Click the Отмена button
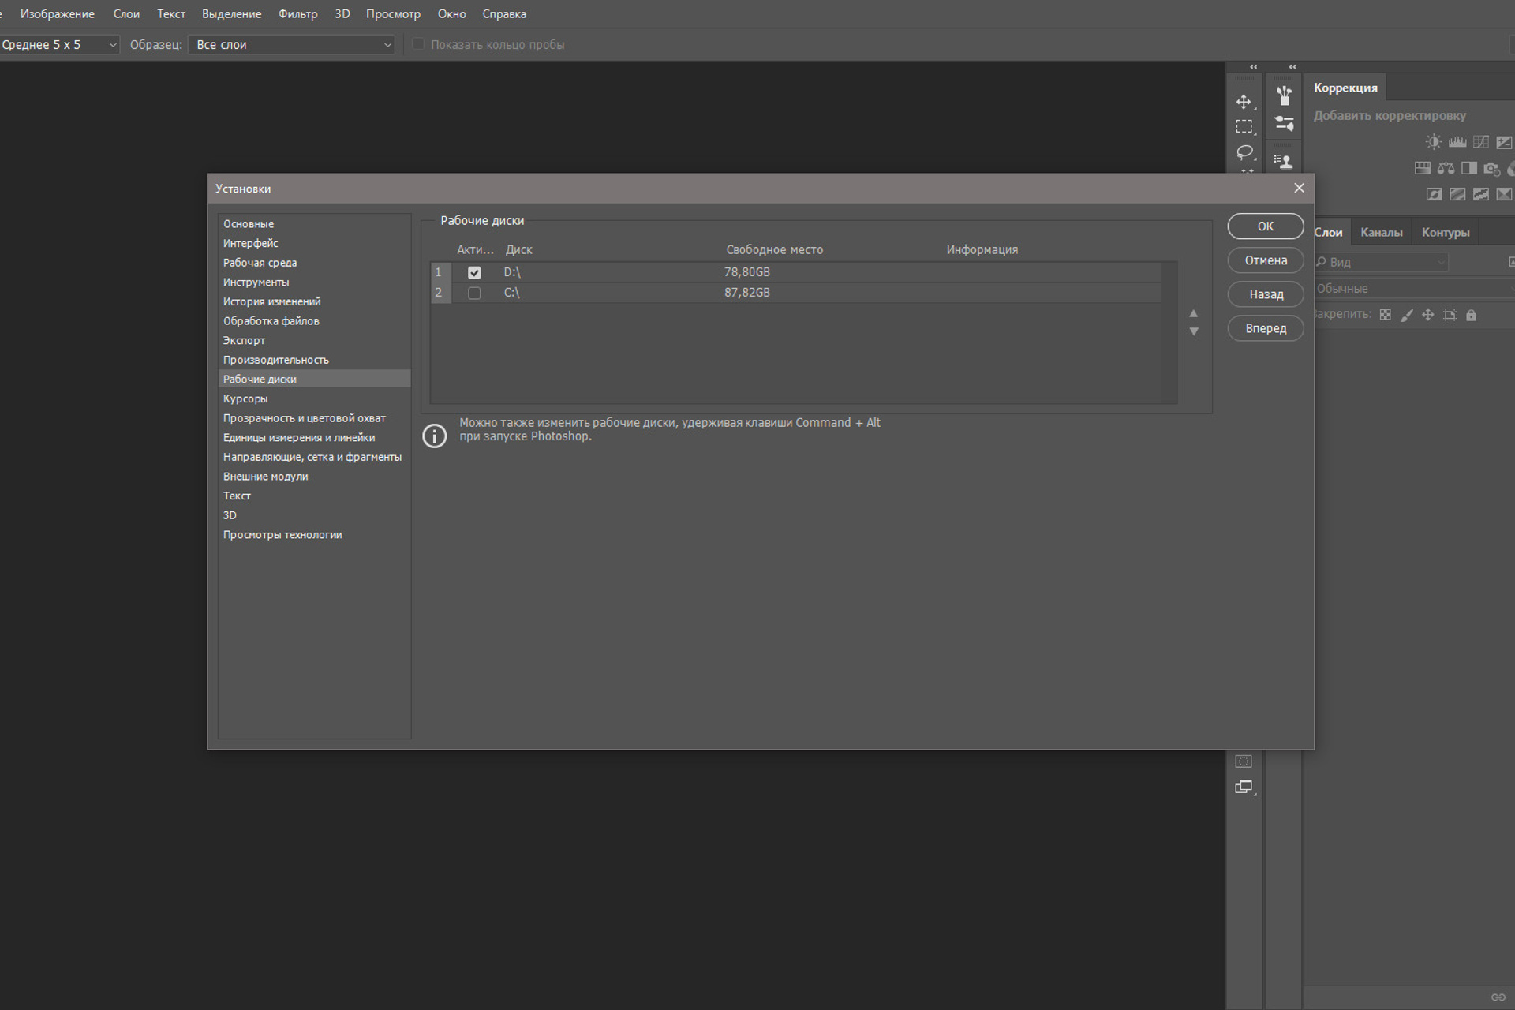This screenshot has width=1515, height=1010. coord(1265,260)
